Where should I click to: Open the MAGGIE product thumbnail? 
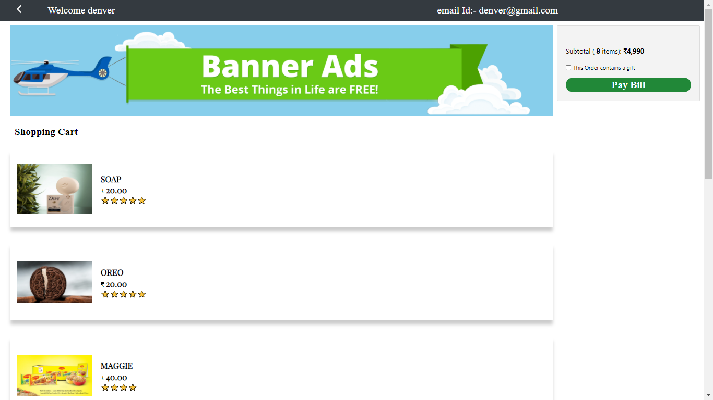55,376
